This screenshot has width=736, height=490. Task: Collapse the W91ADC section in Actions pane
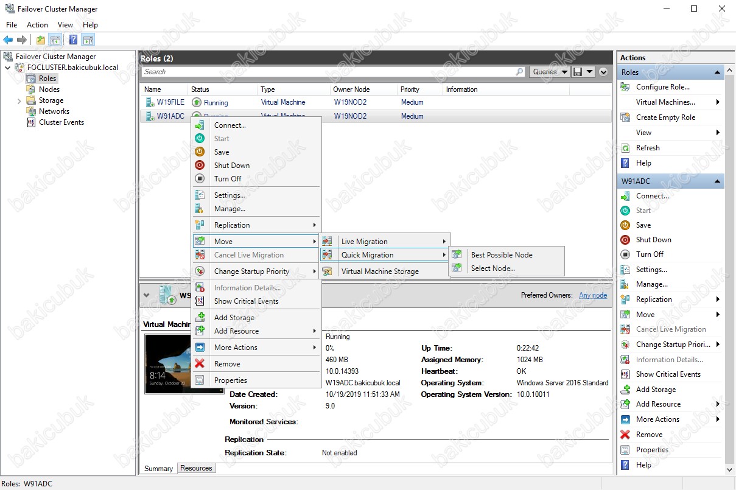pos(718,181)
